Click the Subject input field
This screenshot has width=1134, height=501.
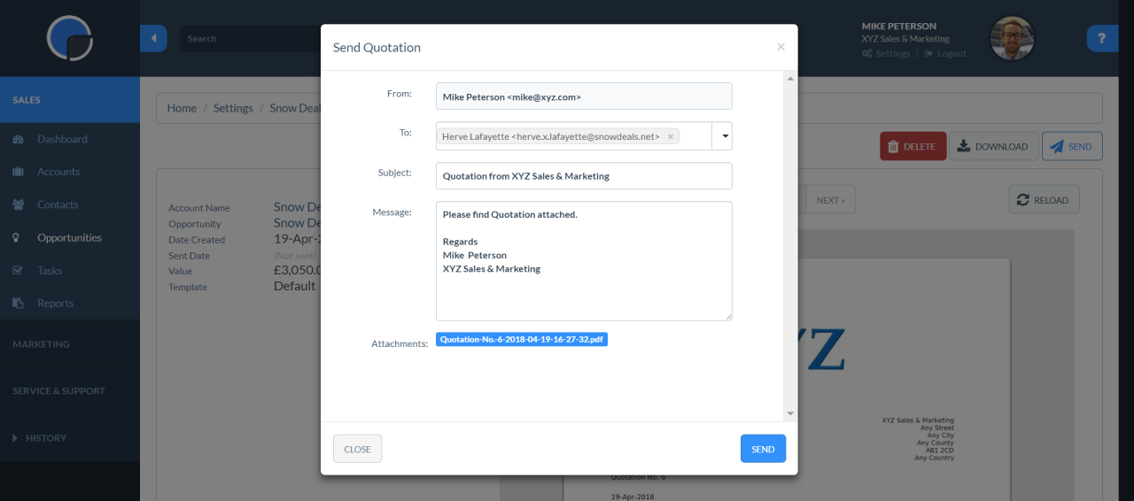click(x=584, y=175)
